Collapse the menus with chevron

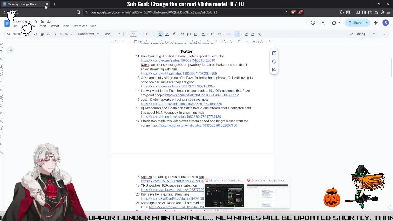(x=384, y=34)
